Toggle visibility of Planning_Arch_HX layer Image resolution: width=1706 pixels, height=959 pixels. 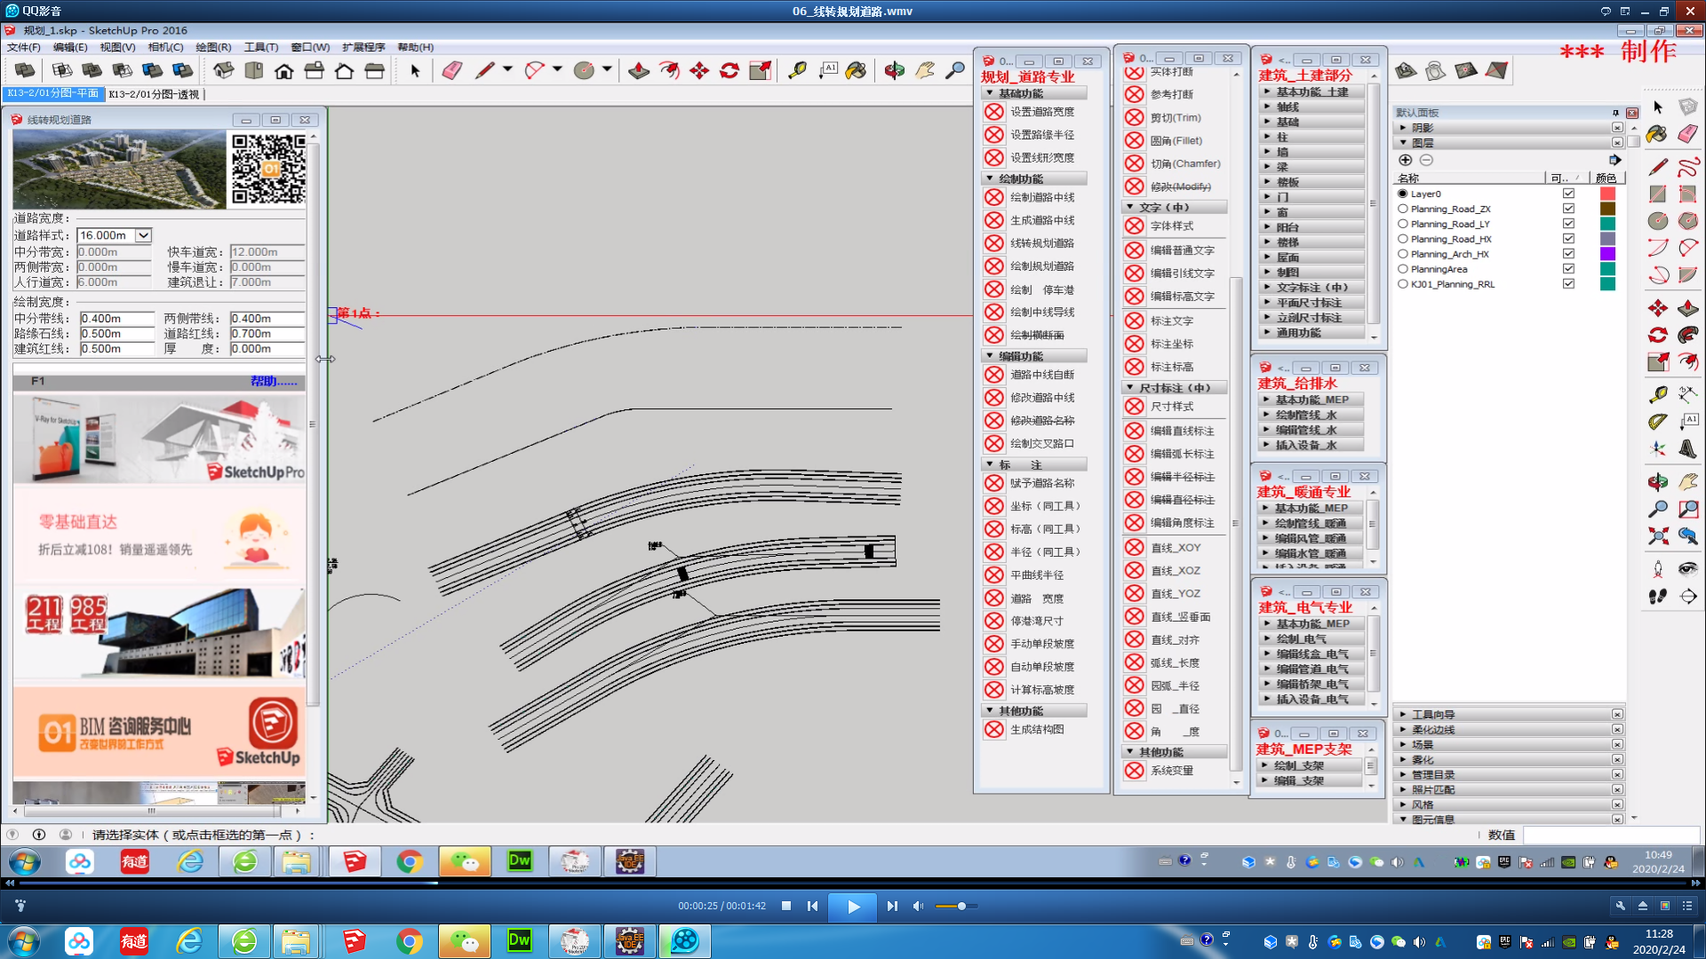tap(1568, 254)
